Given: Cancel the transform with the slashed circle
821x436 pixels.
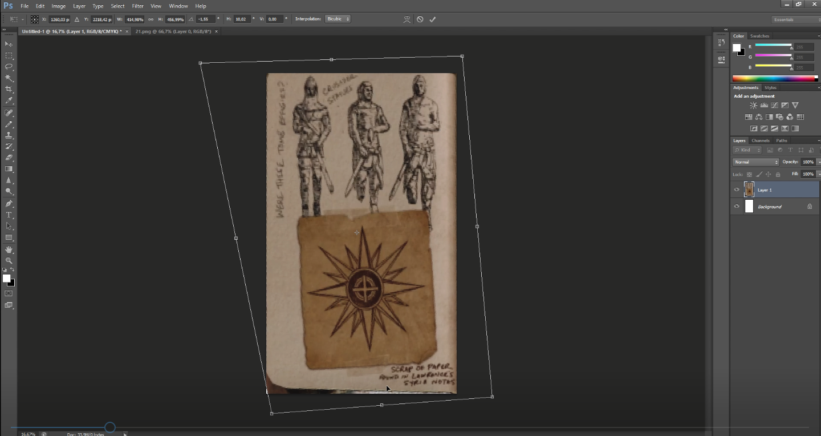Looking at the screenshot, I should click(x=420, y=19).
